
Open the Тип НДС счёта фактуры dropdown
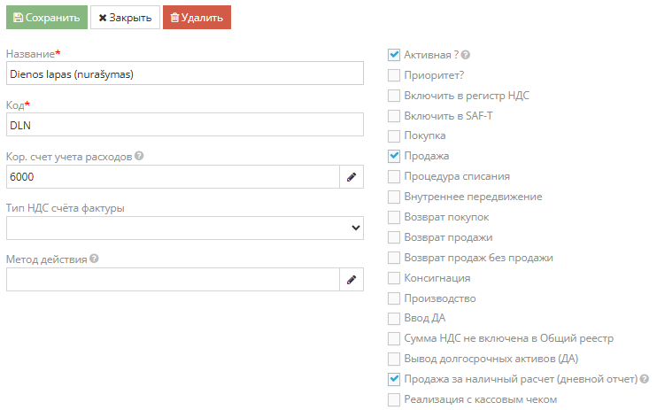pyautogui.click(x=184, y=228)
